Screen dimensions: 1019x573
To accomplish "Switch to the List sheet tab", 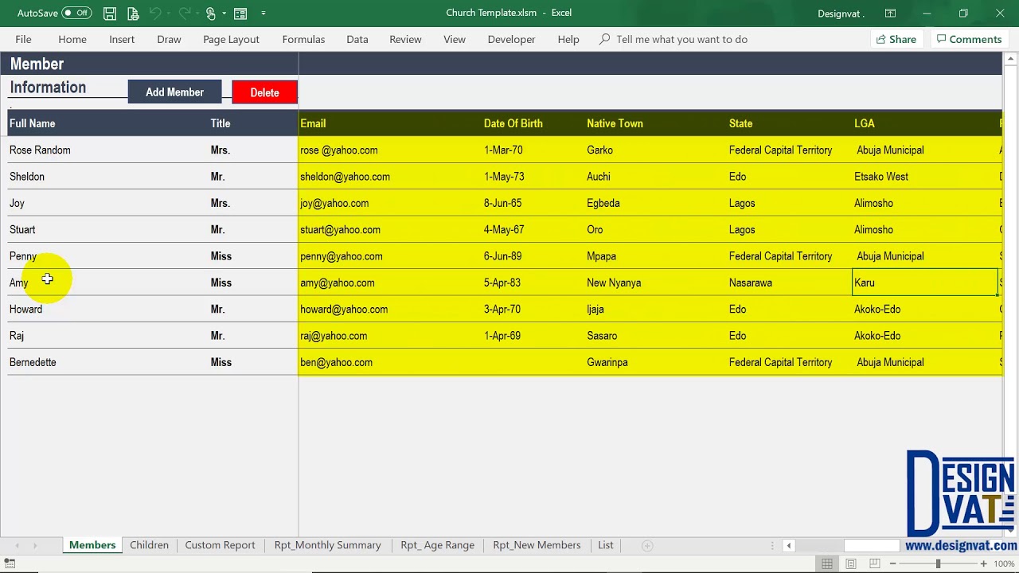I will click(606, 545).
